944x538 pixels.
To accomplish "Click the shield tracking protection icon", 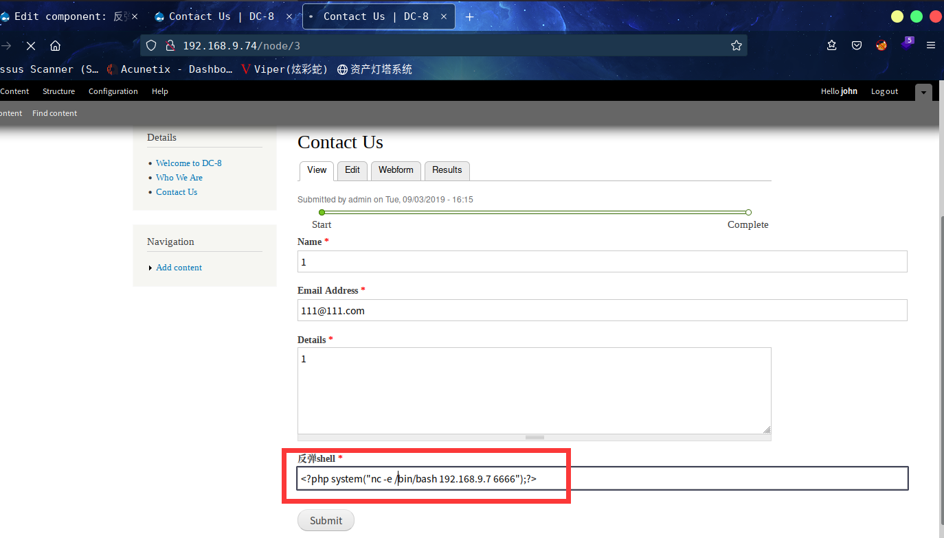I will pyautogui.click(x=152, y=46).
